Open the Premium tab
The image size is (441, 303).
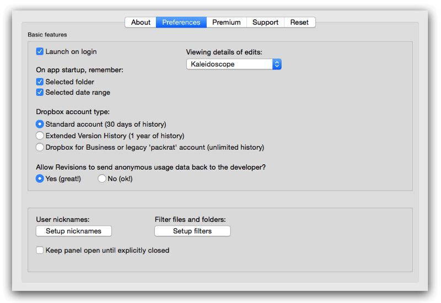coord(226,23)
